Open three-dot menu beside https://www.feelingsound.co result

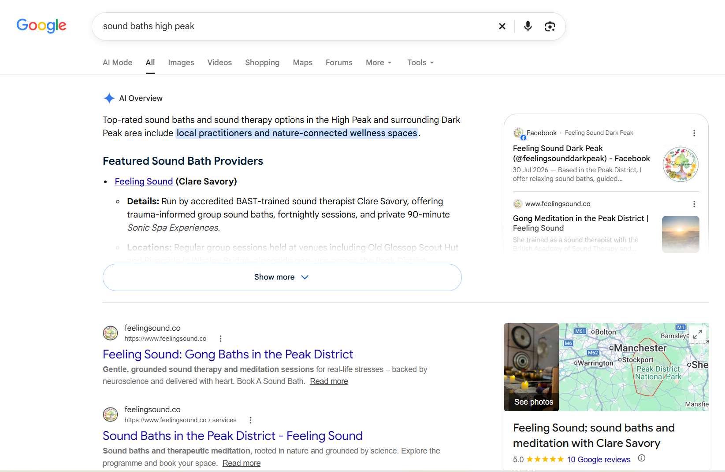[220, 339]
